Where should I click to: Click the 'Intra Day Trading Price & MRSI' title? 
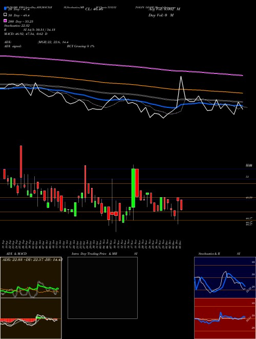click(x=104, y=254)
